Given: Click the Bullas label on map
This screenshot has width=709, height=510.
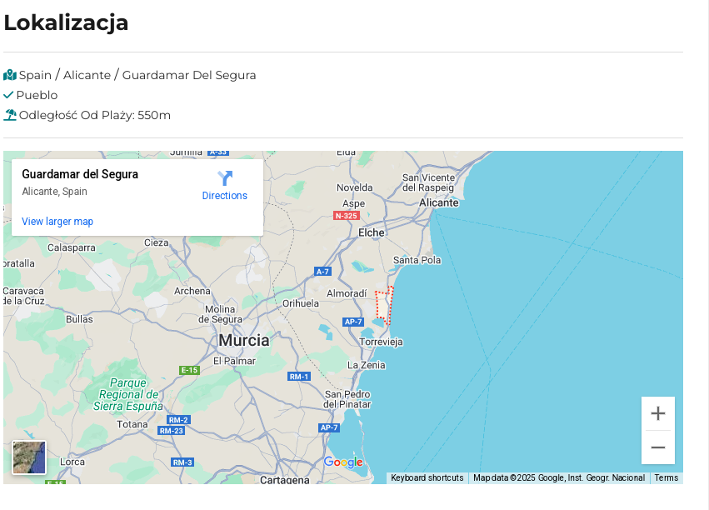Looking at the screenshot, I should 79,319.
